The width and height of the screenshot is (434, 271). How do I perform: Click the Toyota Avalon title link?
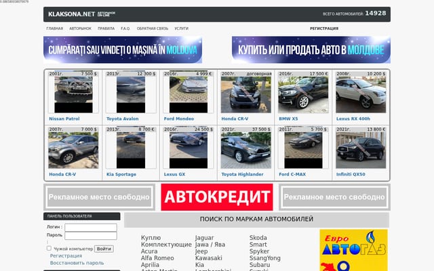(x=122, y=119)
